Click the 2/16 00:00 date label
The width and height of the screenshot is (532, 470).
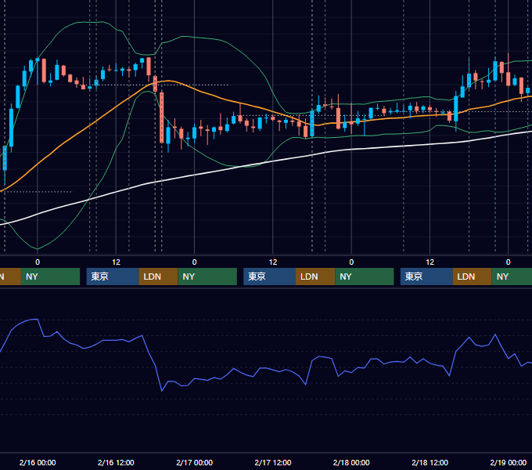click(x=38, y=462)
